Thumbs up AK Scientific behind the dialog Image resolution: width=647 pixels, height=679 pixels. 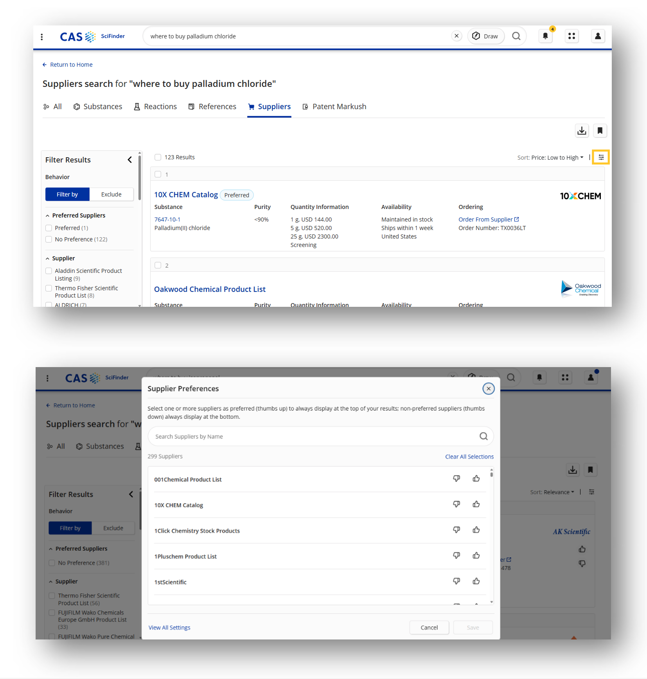pos(582,549)
